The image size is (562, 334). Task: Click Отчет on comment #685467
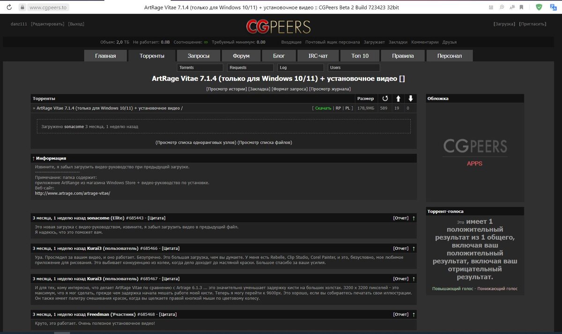(x=401, y=278)
